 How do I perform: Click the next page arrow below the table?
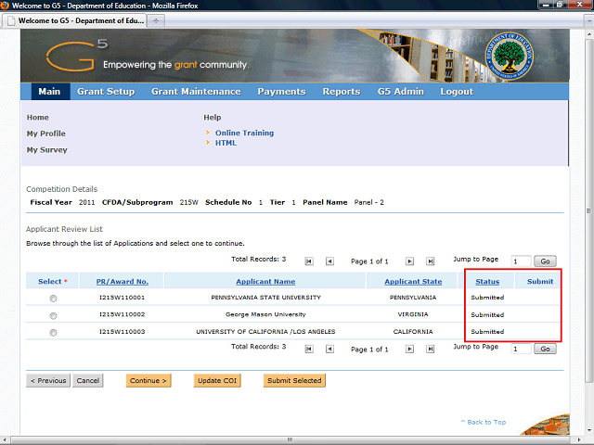pyautogui.click(x=409, y=350)
